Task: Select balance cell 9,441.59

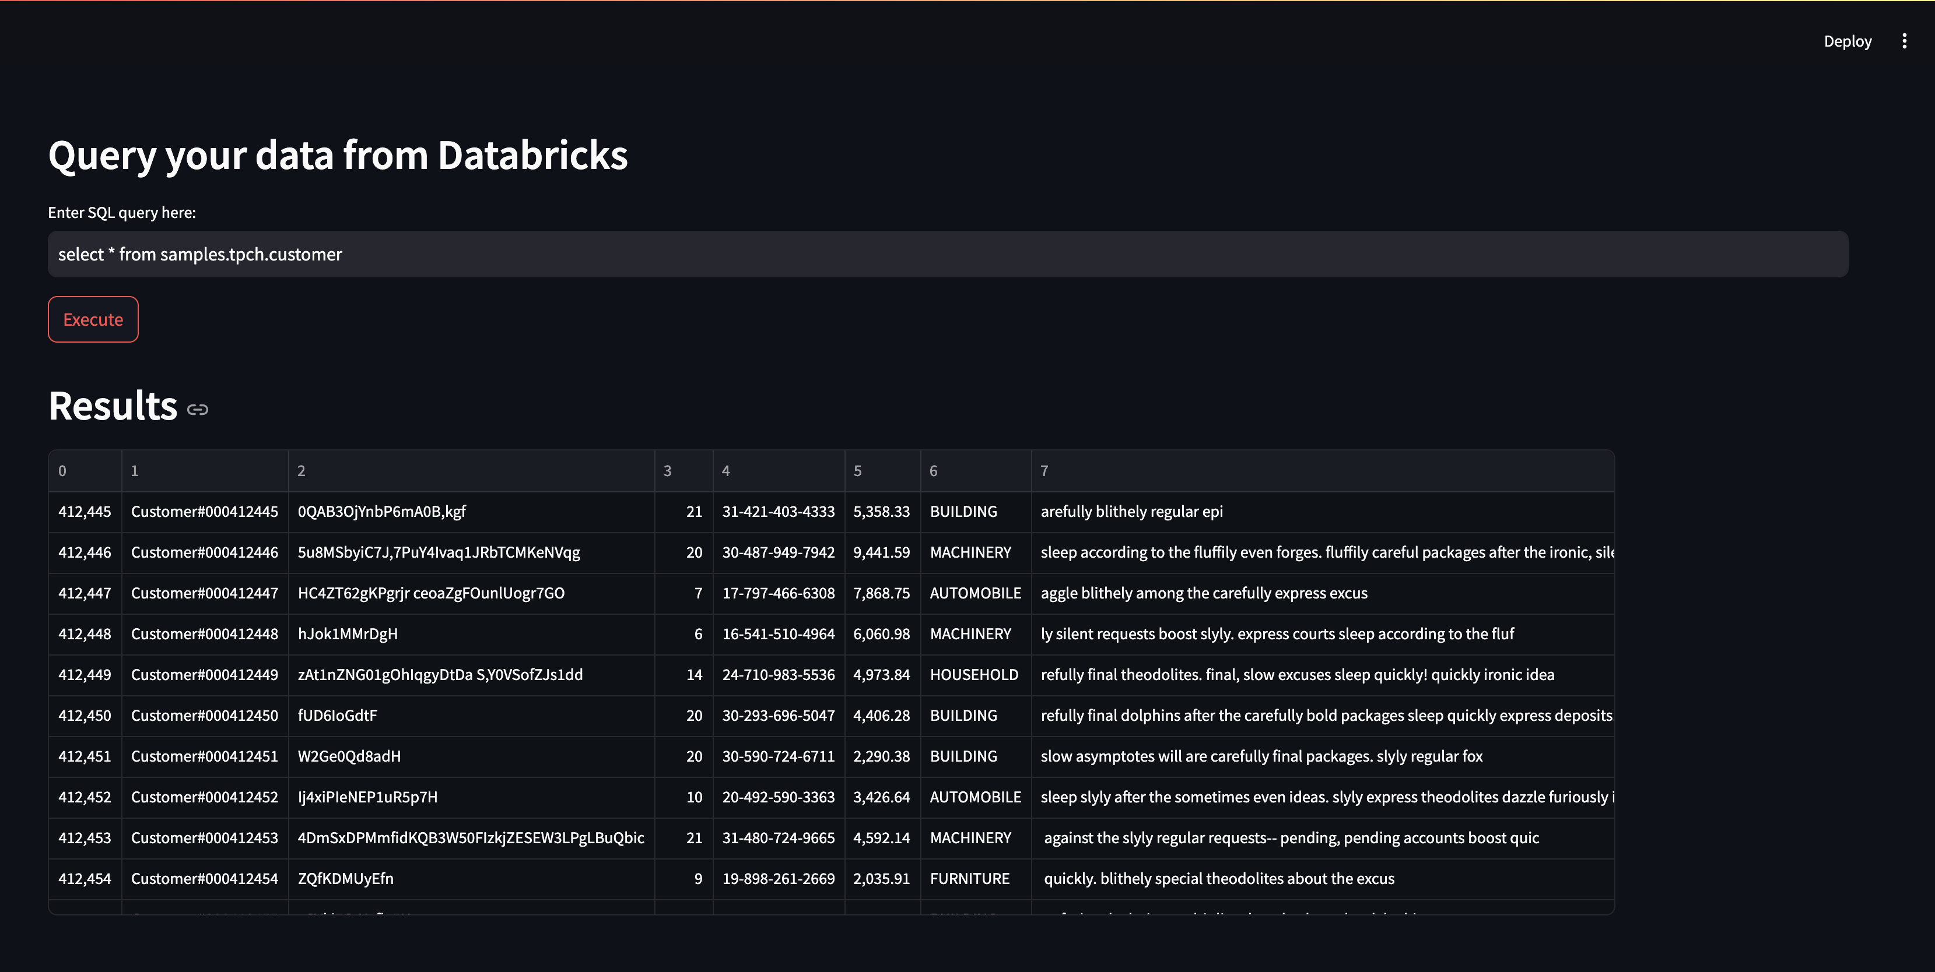Action: (882, 552)
